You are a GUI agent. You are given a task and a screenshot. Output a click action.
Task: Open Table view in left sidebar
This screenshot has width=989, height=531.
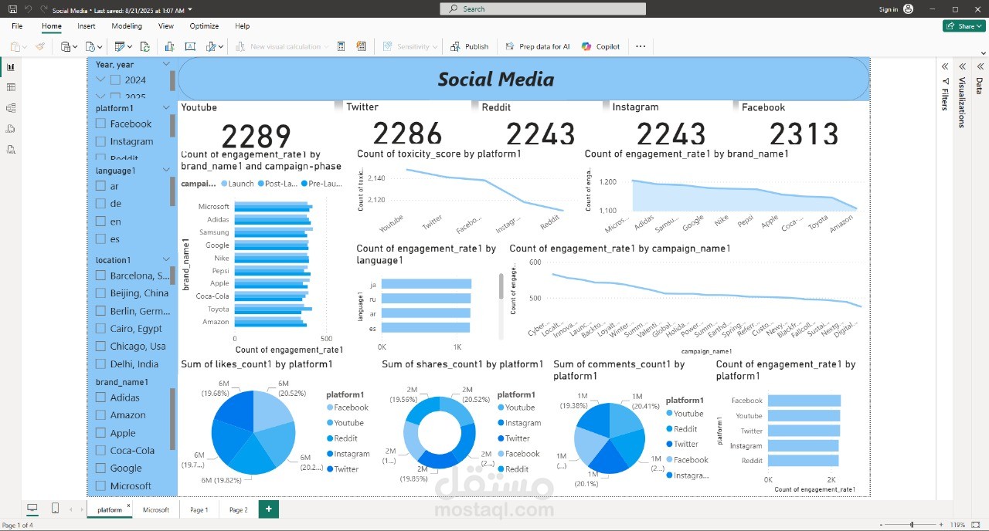pyautogui.click(x=11, y=87)
